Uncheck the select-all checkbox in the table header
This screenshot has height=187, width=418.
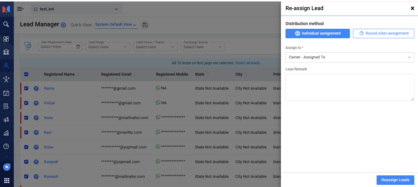pos(26,74)
